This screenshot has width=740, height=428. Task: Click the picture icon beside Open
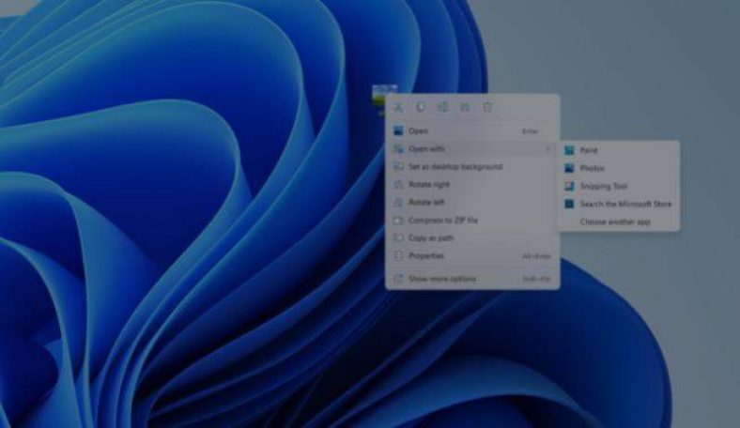click(x=399, y=131)
